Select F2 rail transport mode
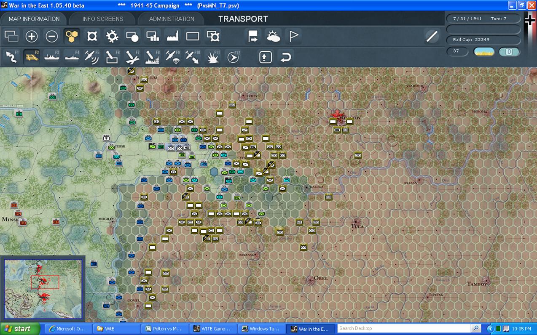 [x=32, y=57]
